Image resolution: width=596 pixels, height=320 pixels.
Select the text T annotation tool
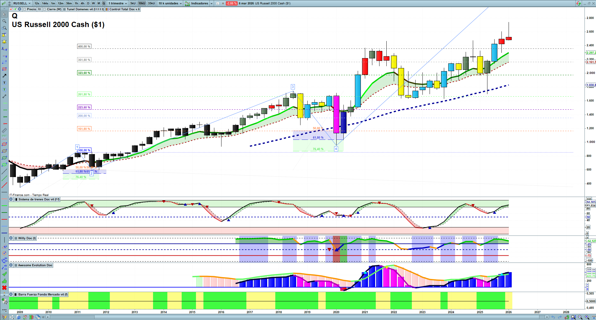tap(4, 83)
